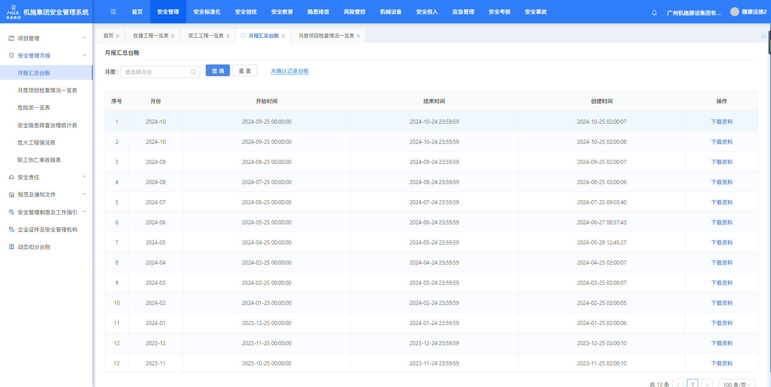Screen dimensions: 771x387
Task: Open the notification bell
Action: [x=654, y=12]
